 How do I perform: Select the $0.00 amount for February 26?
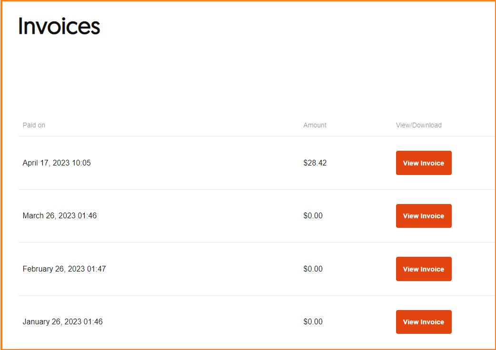(313, 269)
